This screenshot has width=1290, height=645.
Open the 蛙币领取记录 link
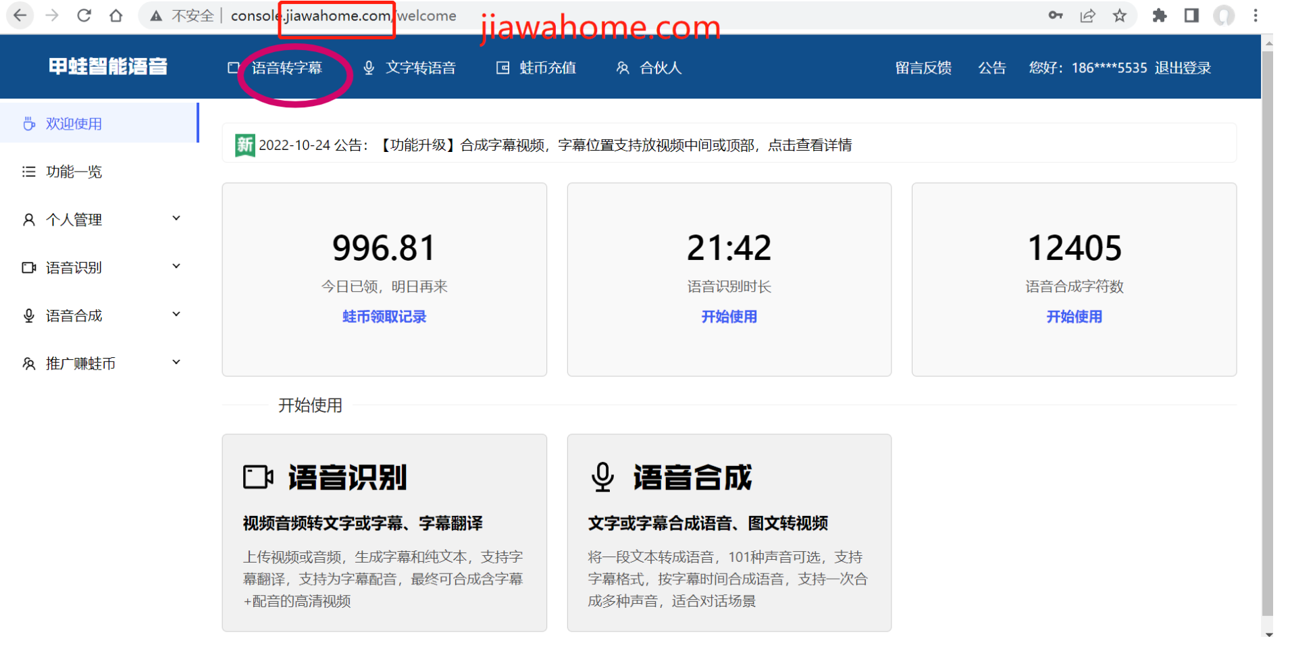[x=384, y=317]
